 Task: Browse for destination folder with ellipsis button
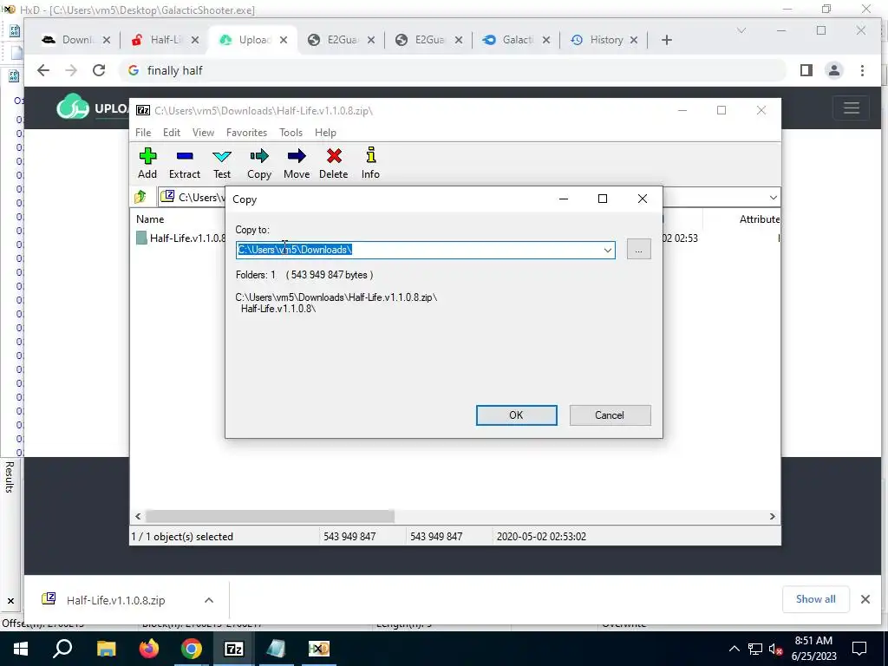639,250
